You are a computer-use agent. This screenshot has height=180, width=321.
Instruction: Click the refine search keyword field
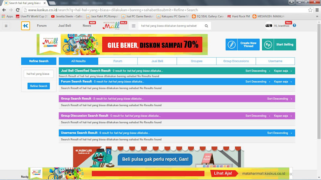tap(39, 74)
